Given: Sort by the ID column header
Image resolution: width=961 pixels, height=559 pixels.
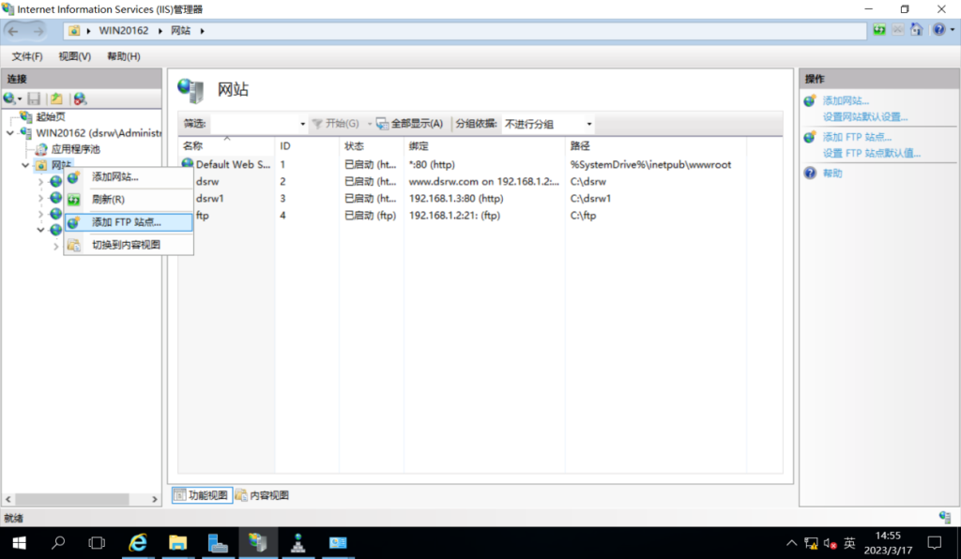Looking at the screenshot, I should [x=307, y=145].
